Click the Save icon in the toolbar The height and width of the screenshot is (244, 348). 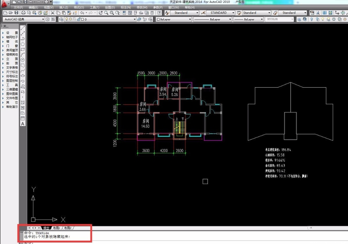[17, 13]
